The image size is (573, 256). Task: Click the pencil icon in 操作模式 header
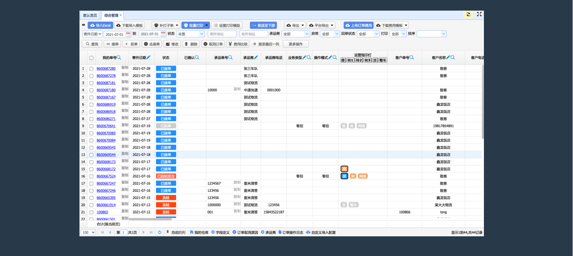pyautogui.click(x=330, y=57)
